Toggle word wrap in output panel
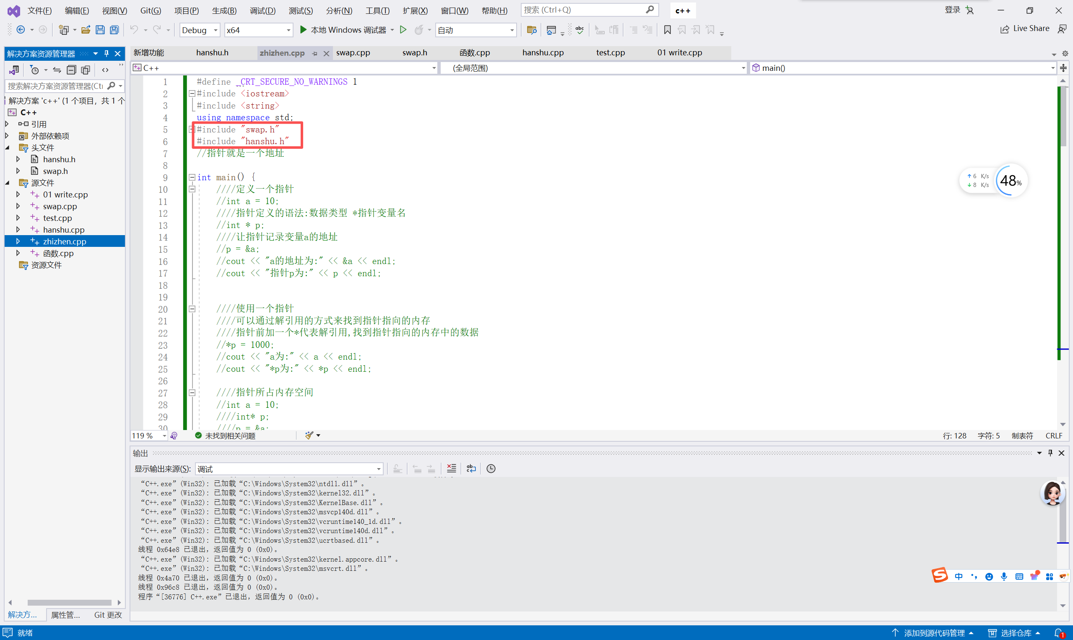The height and width of the screenshot is (640, 1073). coord(471,468)
